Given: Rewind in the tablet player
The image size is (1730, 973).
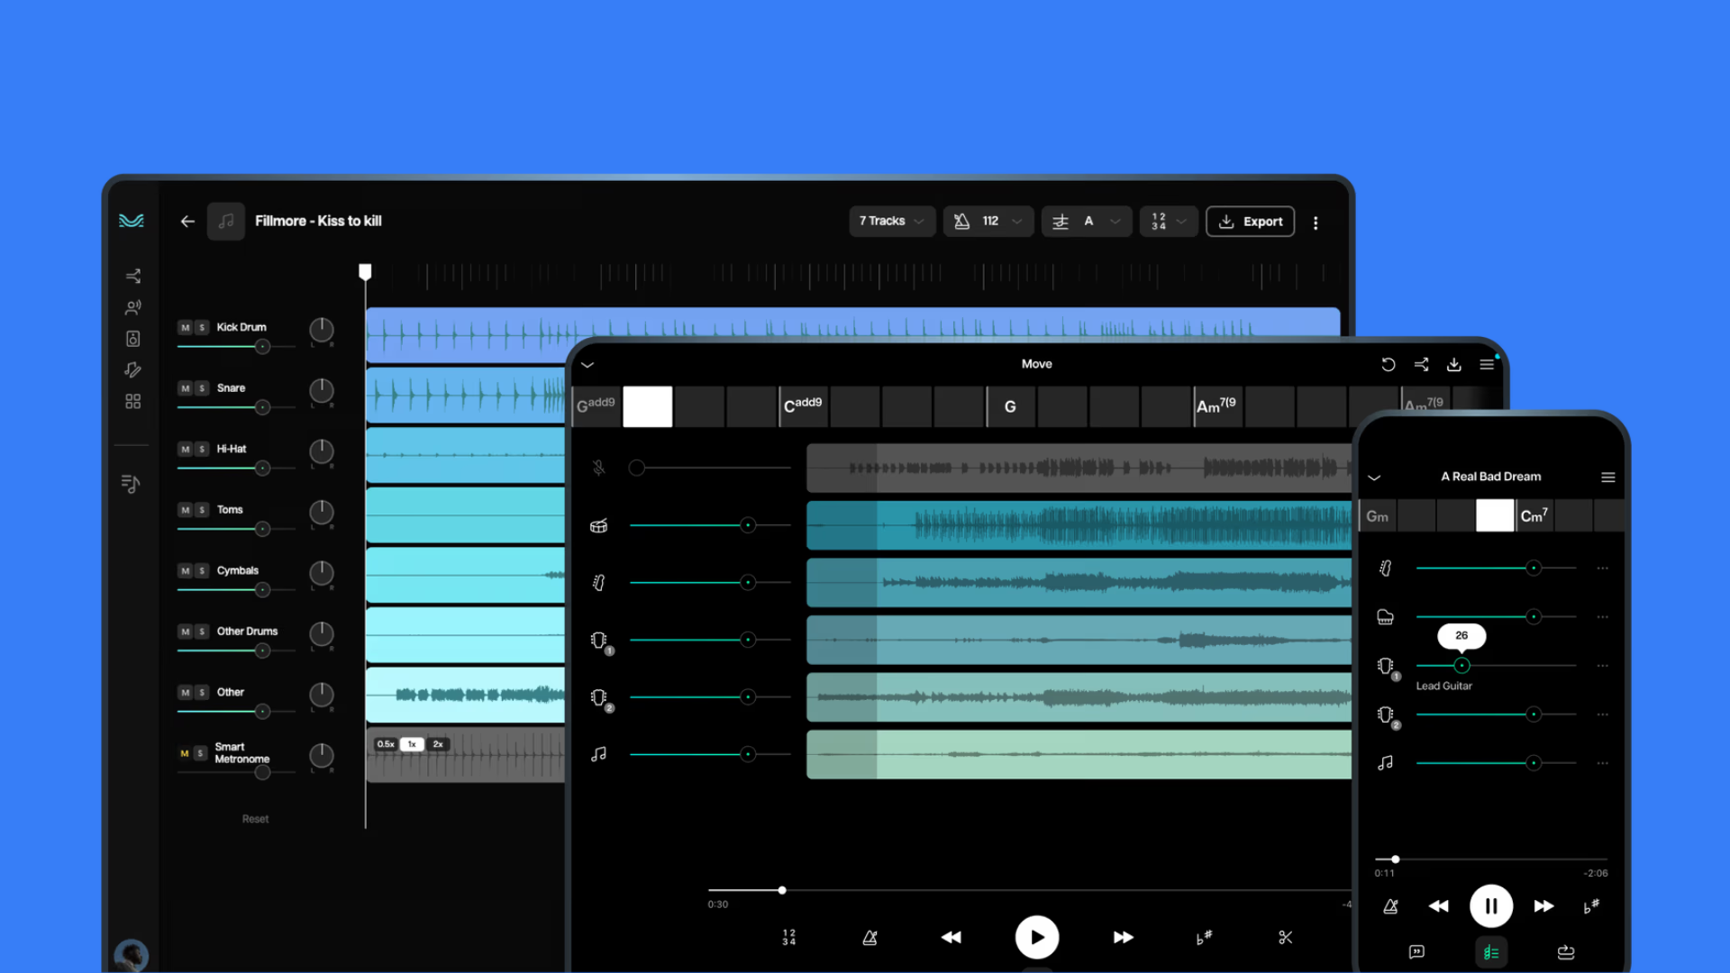Looking at the screenshot, I should (951, 938).
